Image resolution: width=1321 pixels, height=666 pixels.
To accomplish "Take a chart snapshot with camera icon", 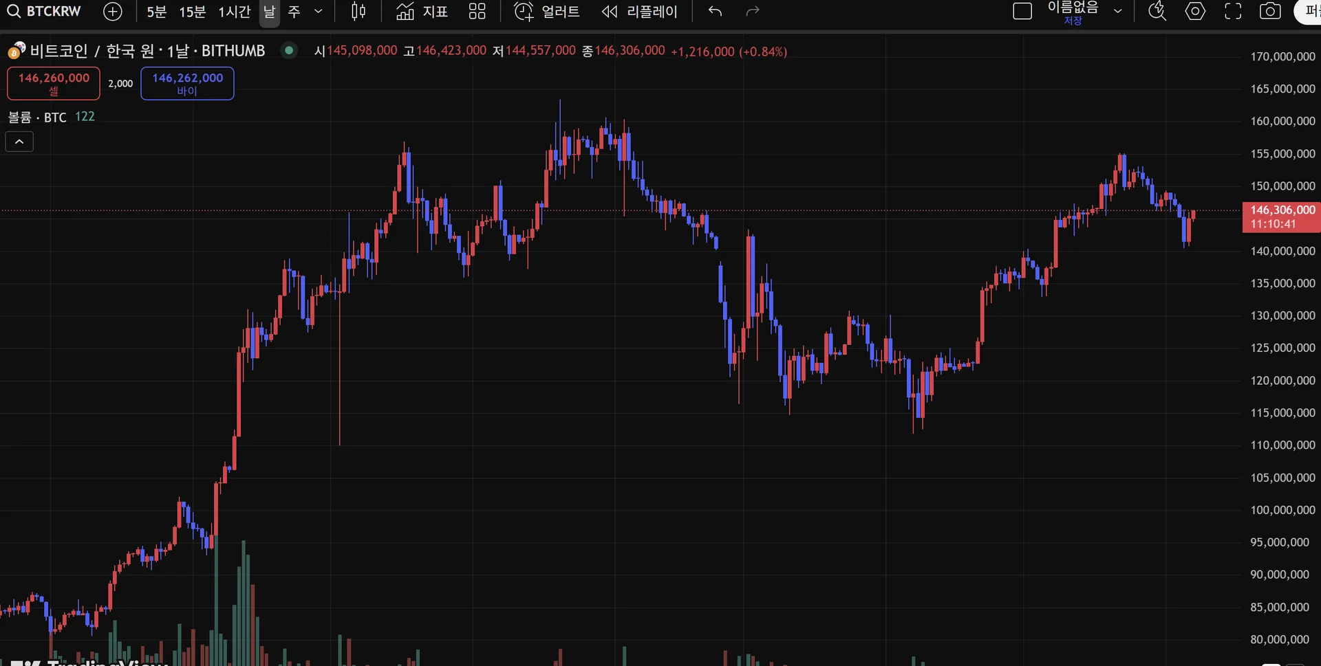I will pos(1270,12).
